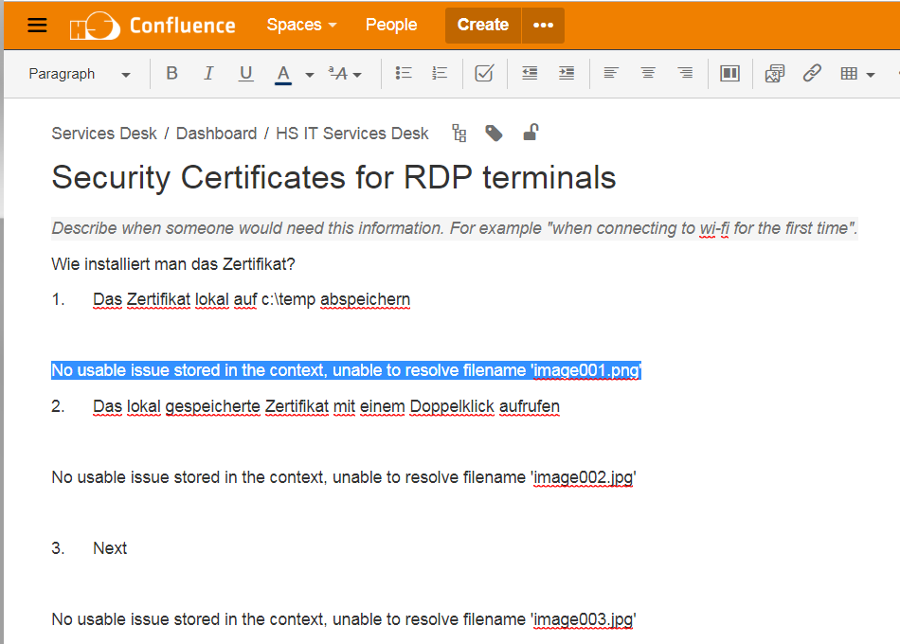Viewport: 900px width, 644px height.
Task: Click the step 3 'Next' text
Action: tap(110, 548)
